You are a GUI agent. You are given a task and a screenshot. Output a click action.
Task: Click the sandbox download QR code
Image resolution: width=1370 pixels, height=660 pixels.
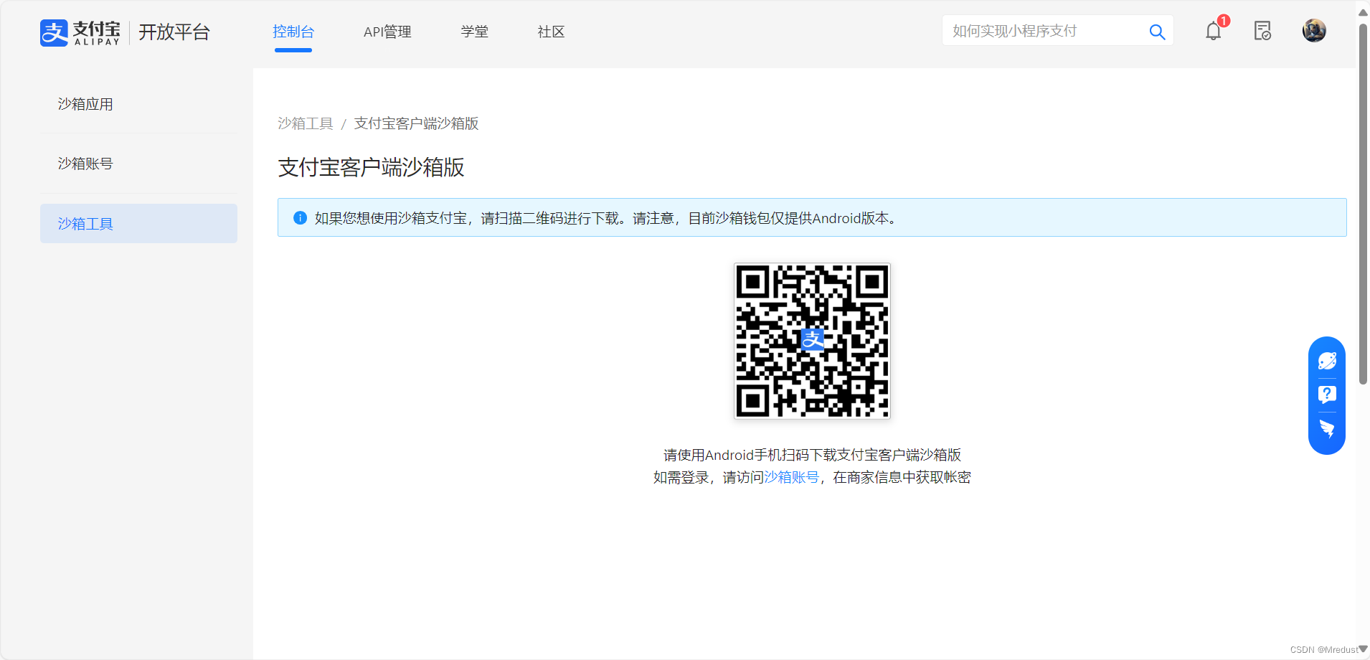[x=812, y=341]
